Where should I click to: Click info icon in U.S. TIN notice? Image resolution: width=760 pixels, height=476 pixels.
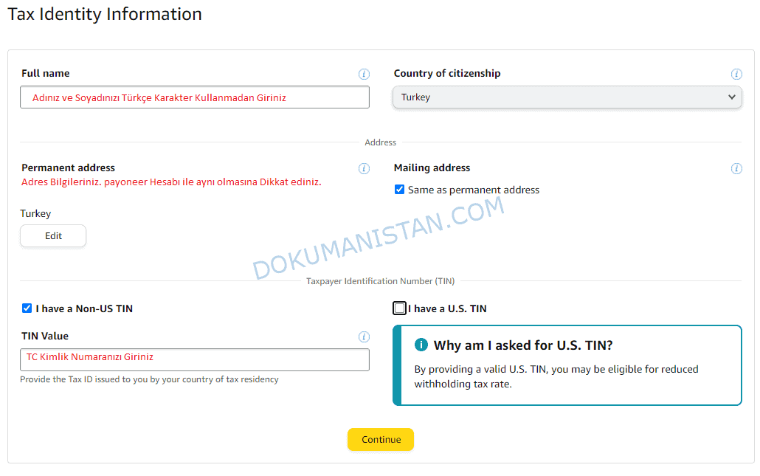point(421,345)
